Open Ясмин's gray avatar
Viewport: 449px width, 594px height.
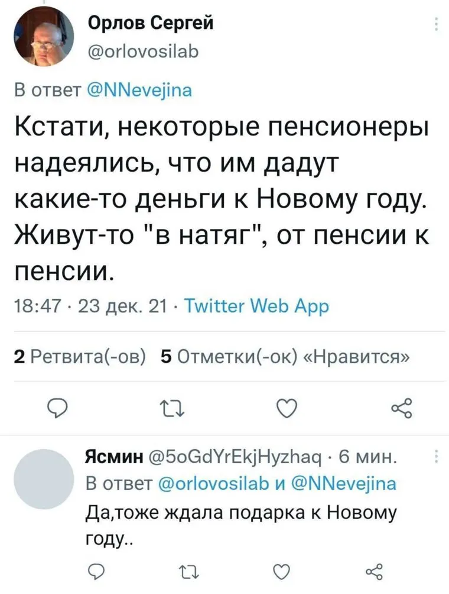(41, 478)
